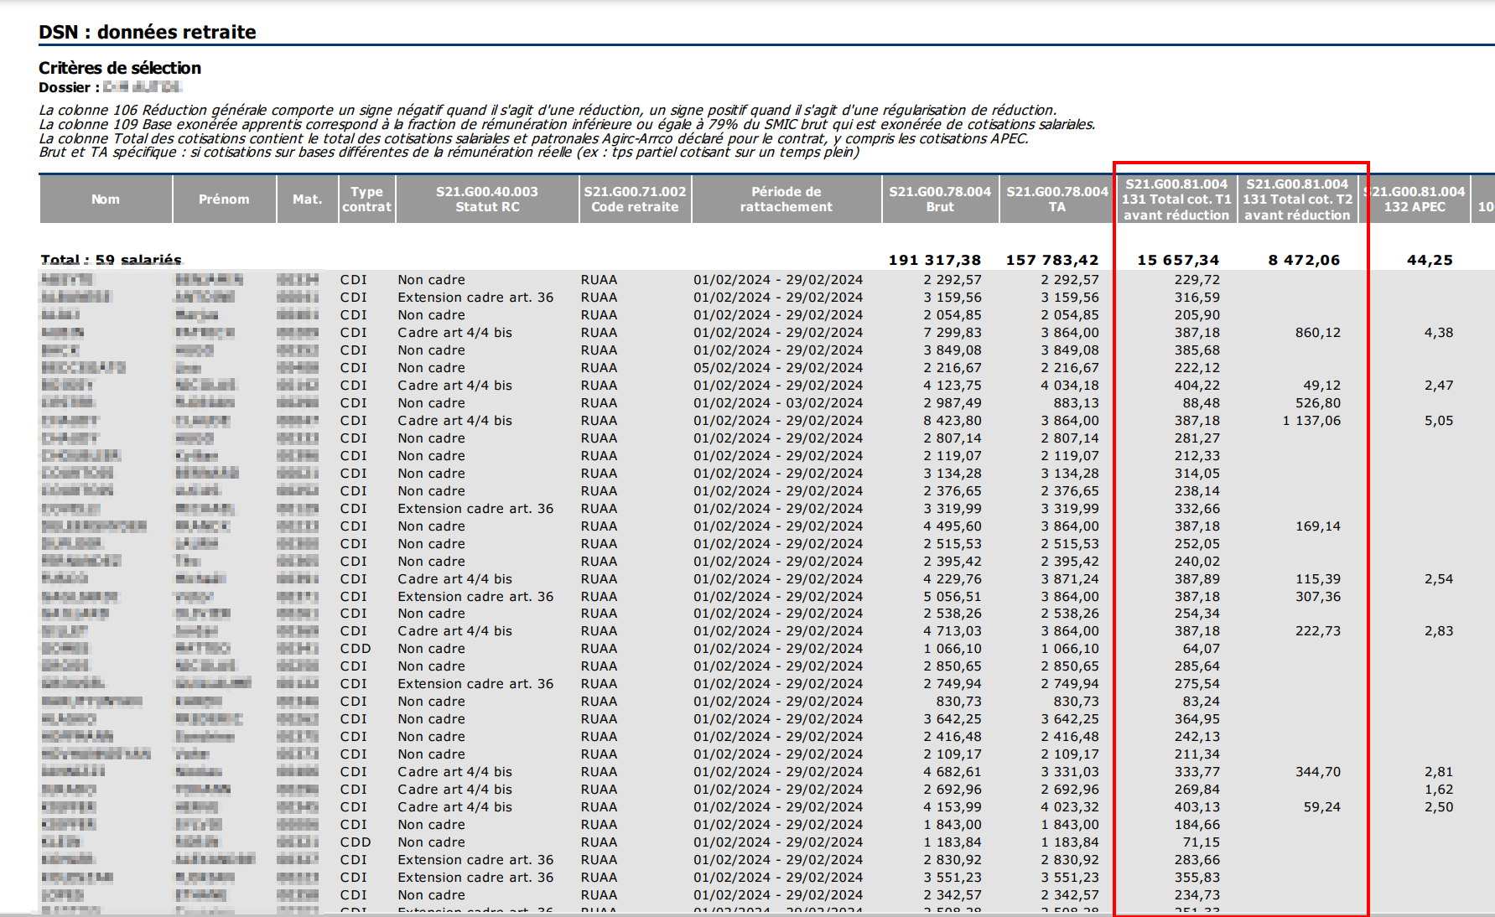Image resolution: width=1495 pixels, height=917 pixels.
Task: Select the T2 total 8 472,06
Action: (x=1304, y=260)
